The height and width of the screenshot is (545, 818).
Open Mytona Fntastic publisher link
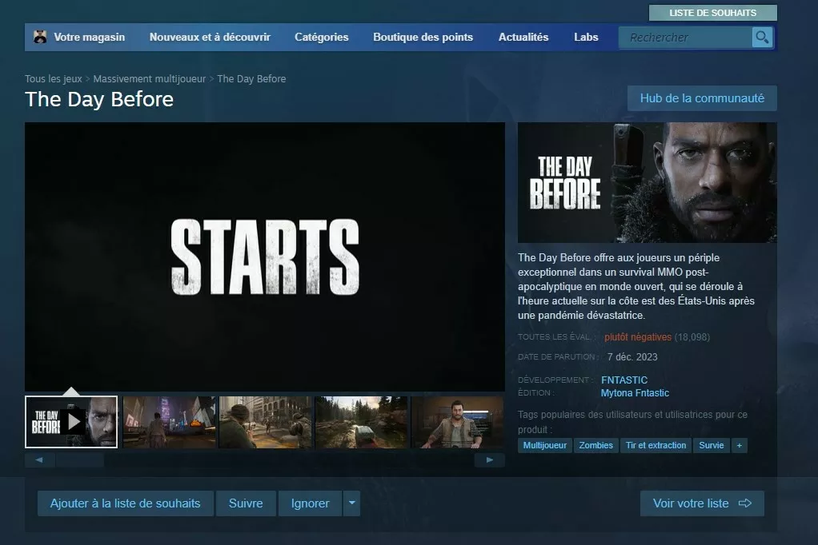(x=635, y=393)
